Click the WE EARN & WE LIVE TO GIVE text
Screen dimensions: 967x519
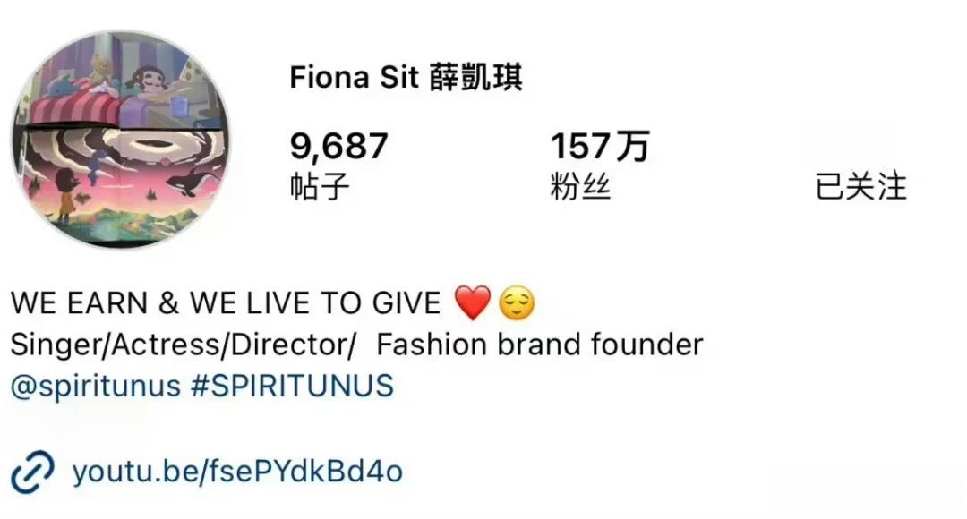pyautogui.click(x=226, y=303)
